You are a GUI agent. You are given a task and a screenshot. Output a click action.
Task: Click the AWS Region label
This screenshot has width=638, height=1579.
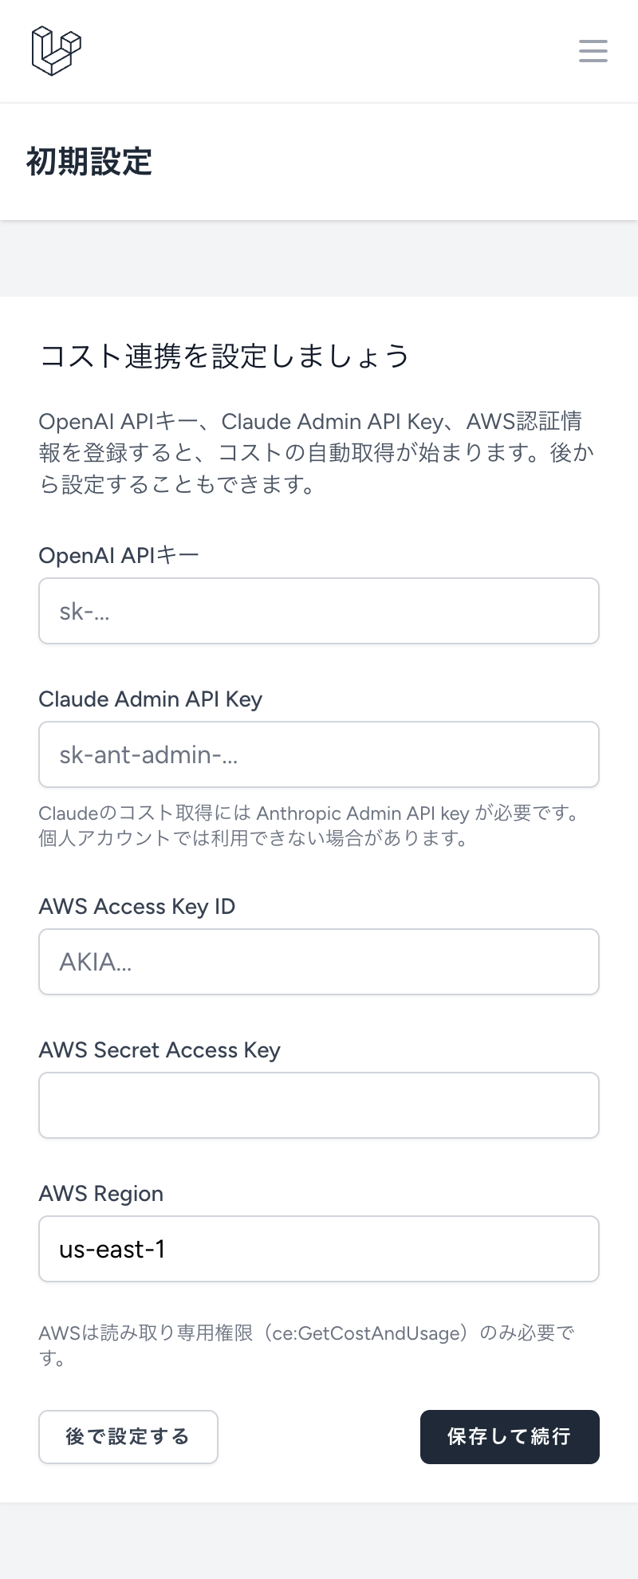point(101,1194)
